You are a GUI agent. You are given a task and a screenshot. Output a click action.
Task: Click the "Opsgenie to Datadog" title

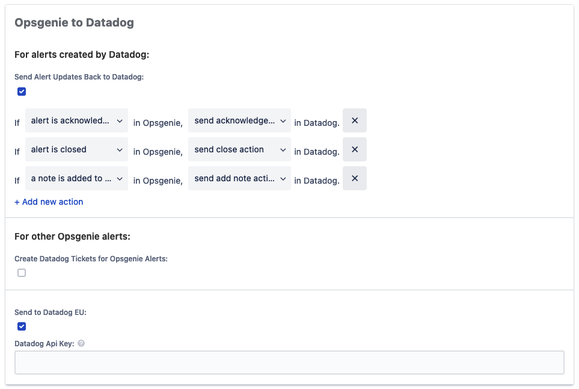74,22
